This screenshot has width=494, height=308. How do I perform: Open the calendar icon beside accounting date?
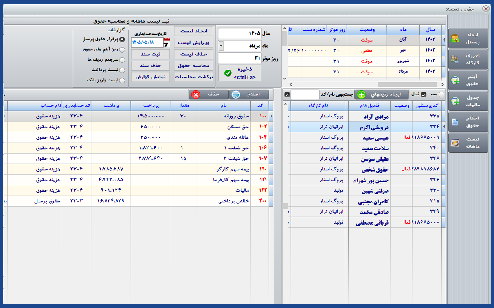[167, 42]
